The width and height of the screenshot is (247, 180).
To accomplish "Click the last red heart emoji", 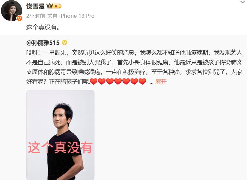I will [x=142, y=81].
